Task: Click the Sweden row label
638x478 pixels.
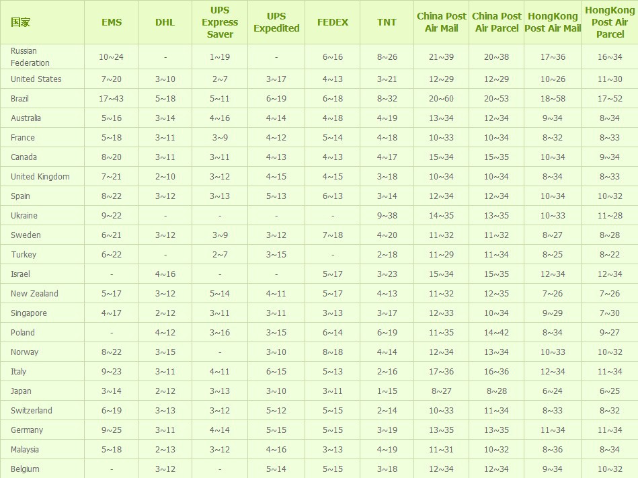Action: pyautogui.click(x=26, y=235)
